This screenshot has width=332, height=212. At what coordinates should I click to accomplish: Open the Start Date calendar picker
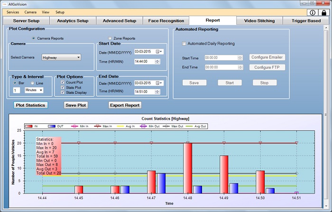point(159,52)
